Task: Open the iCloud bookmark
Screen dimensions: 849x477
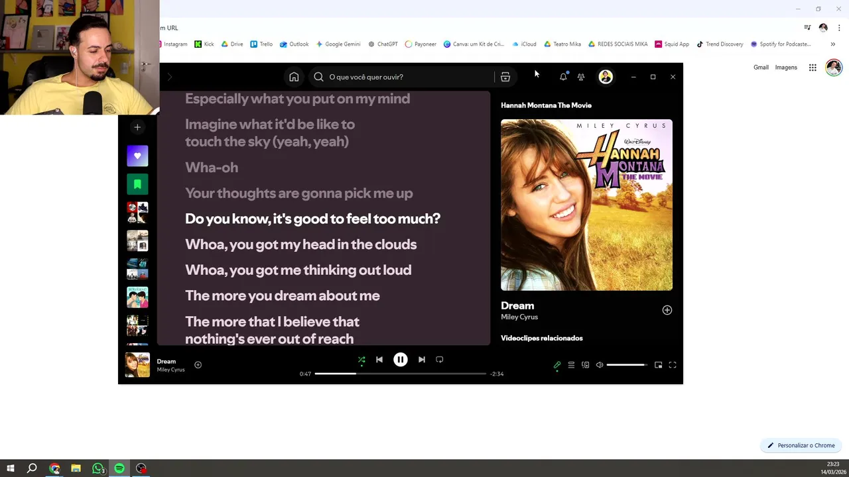Action: click(524, 44)
